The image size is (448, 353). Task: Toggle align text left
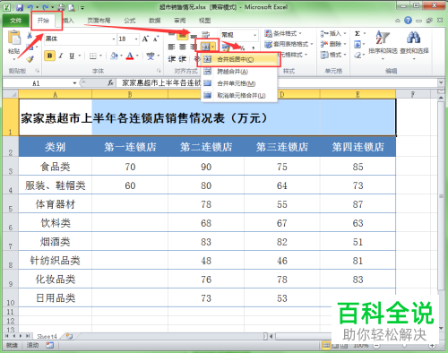171,47
